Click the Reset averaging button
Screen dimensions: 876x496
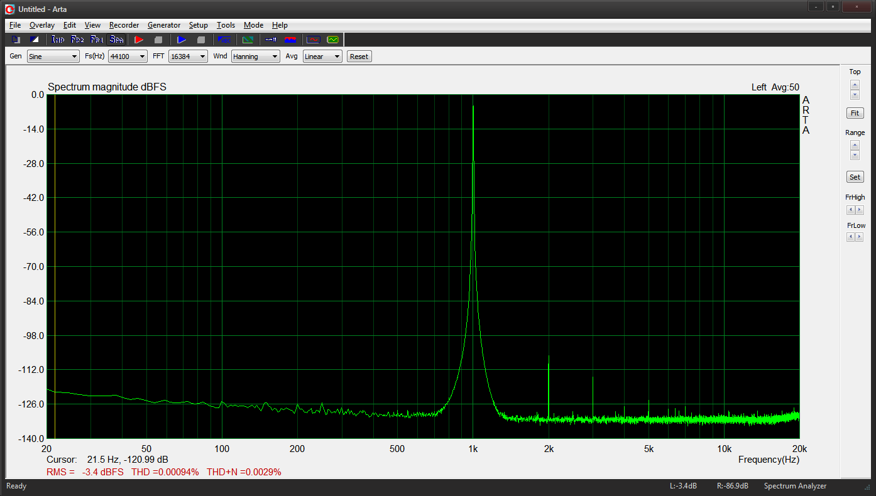click(359, 57)
